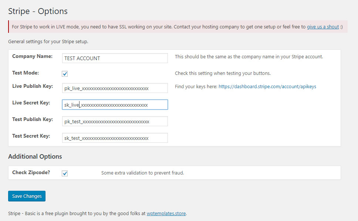The height and width of the screenshot is (221, 358).
Task: Click the 'Test Secret Key:' label
Action: point(31,136)
